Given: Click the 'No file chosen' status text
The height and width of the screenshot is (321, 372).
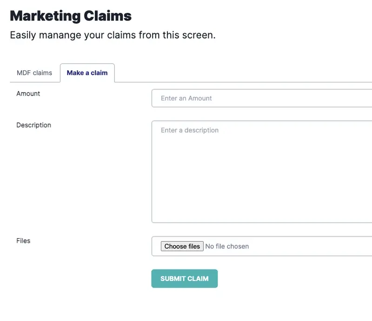Looking at the screenshot, I should (x=227, y=247).
